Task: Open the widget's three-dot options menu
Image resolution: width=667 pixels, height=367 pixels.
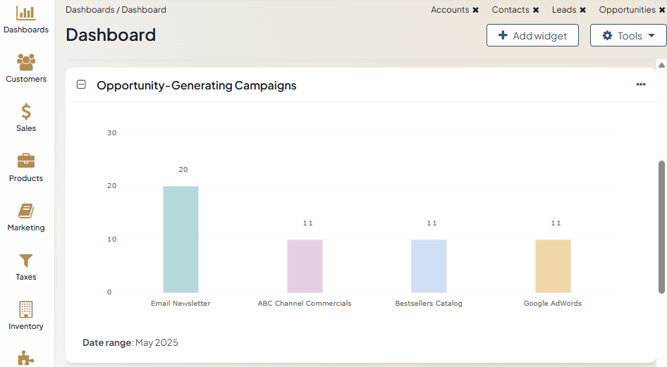Action: point(641,85)
